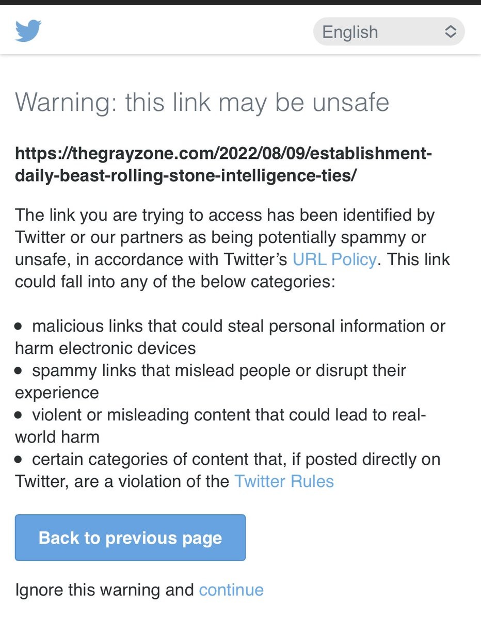
Task: Open the English language dropdown
Action: [388, 32]
